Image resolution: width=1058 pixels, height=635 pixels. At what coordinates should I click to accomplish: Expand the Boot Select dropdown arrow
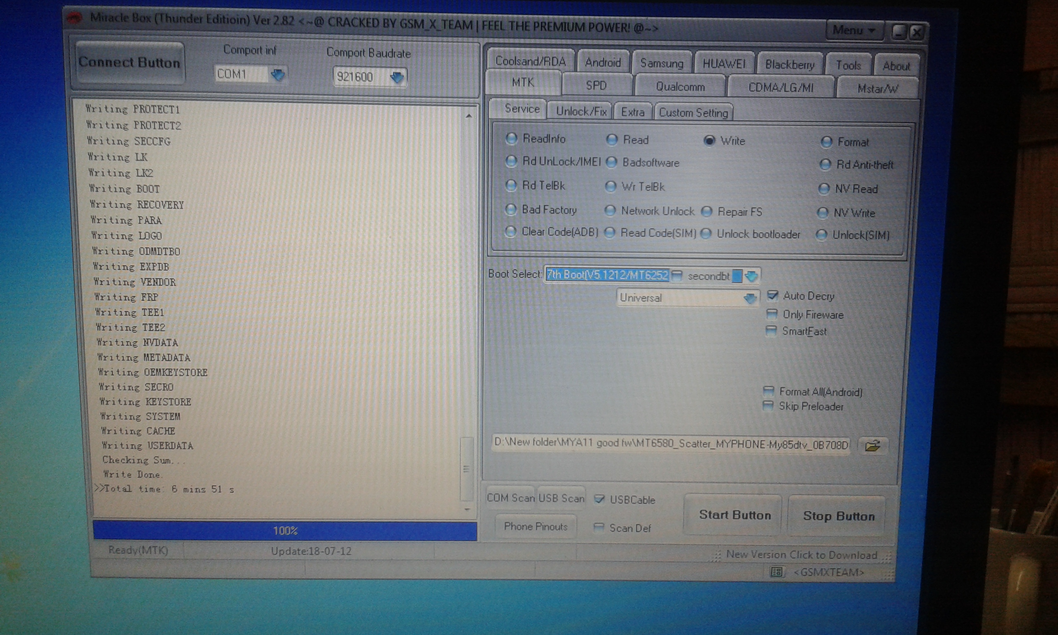[x=751, y=277]
